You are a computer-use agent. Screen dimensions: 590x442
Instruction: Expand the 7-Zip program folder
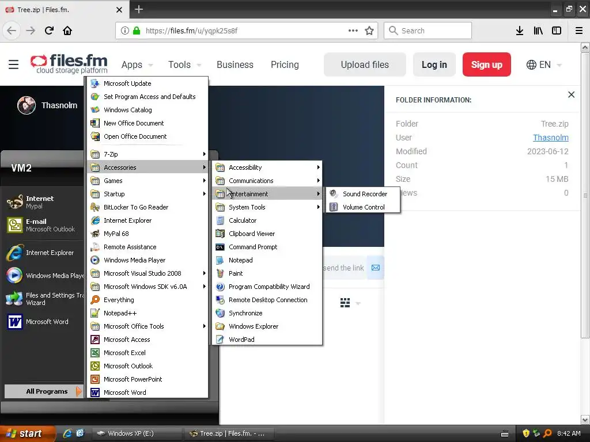click(147, 154)
